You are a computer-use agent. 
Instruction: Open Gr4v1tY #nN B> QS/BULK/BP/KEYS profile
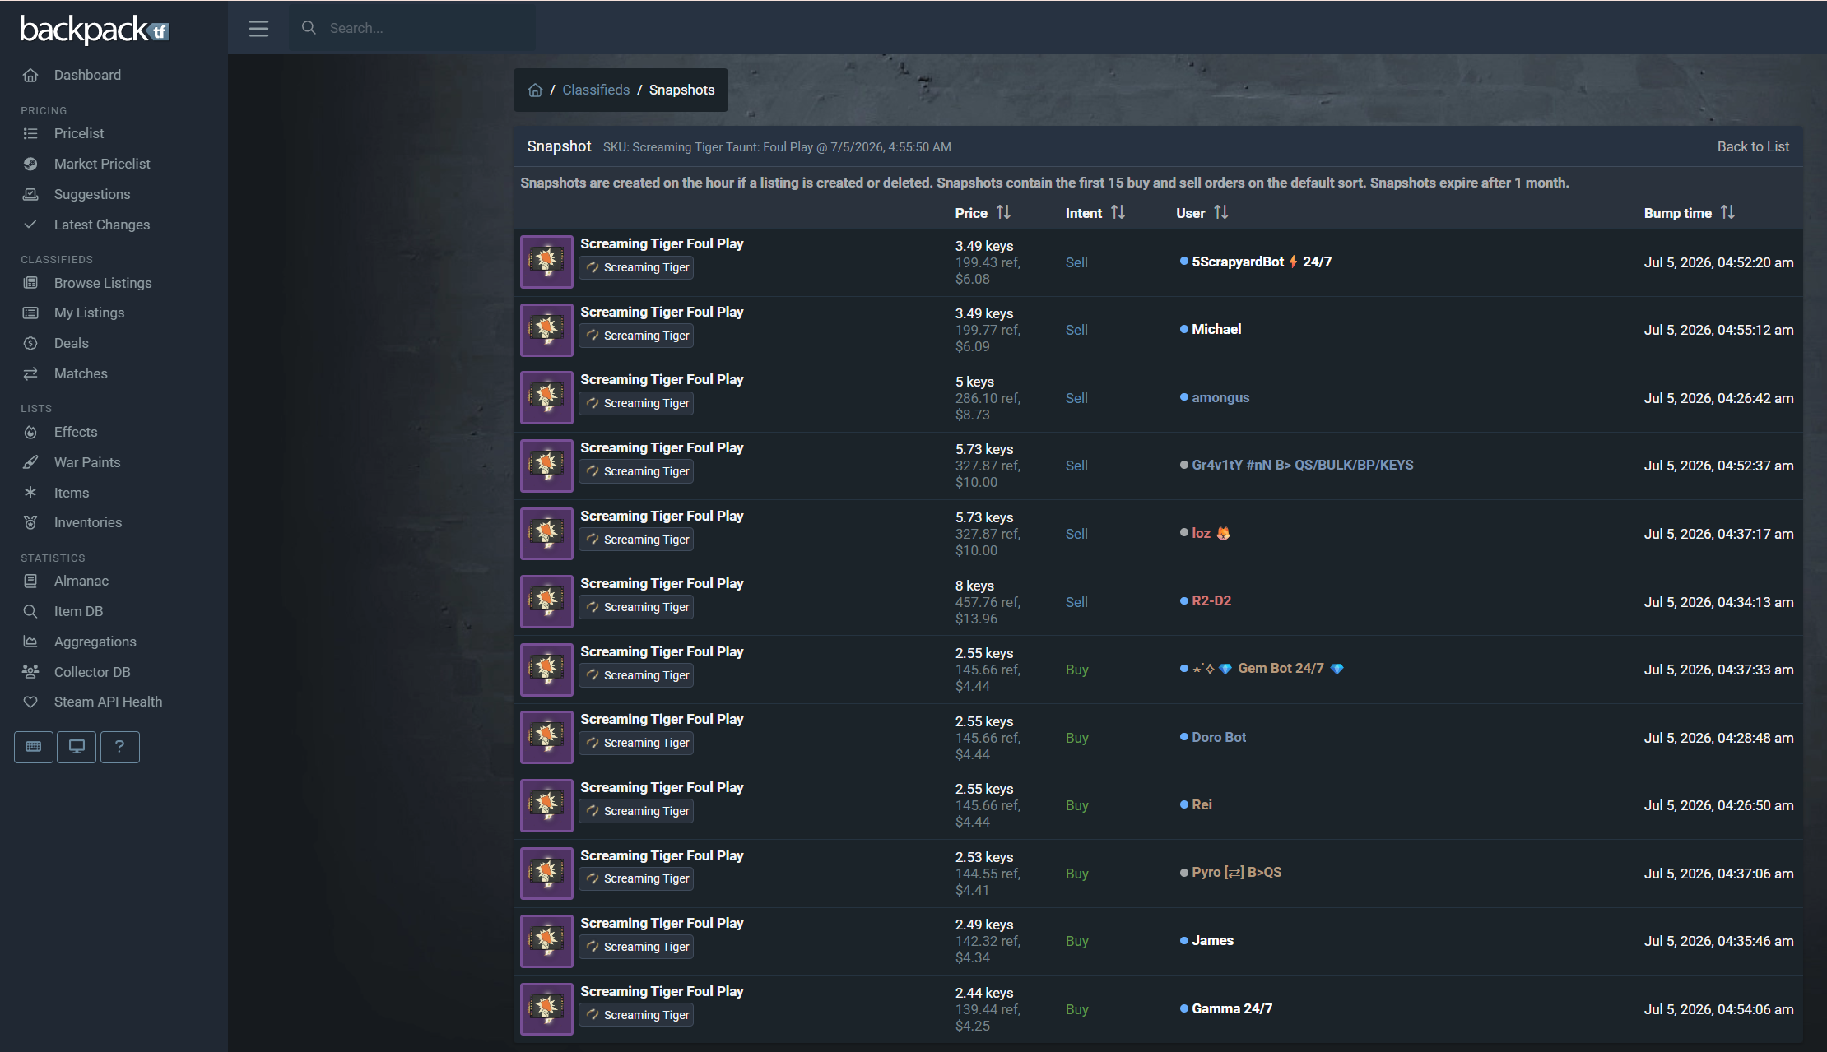1303,466
